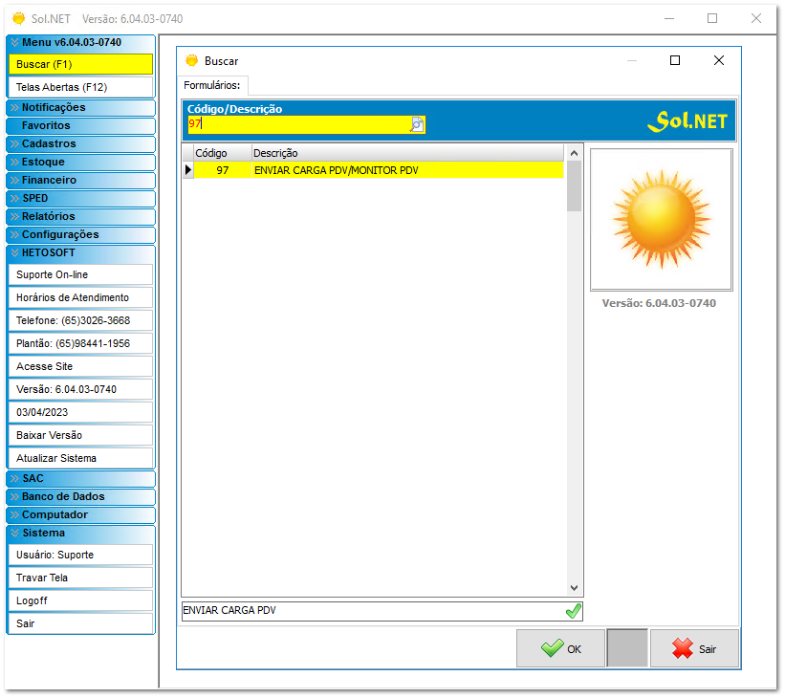Collapse the HETOSOFT sidebar section
The width and height of the screenshot is (785, 698).
pos(80,253)
